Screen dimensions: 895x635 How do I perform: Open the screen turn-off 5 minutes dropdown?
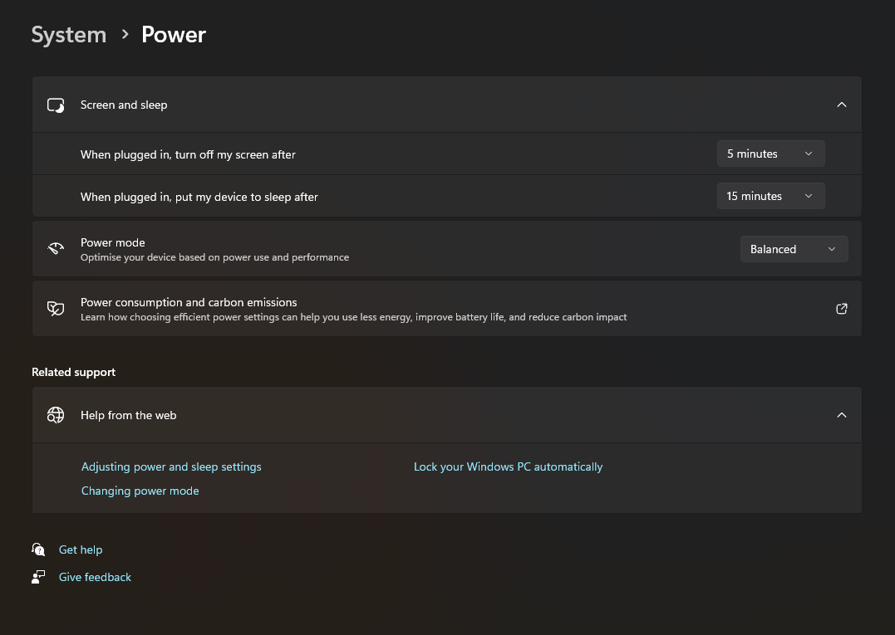770,154
